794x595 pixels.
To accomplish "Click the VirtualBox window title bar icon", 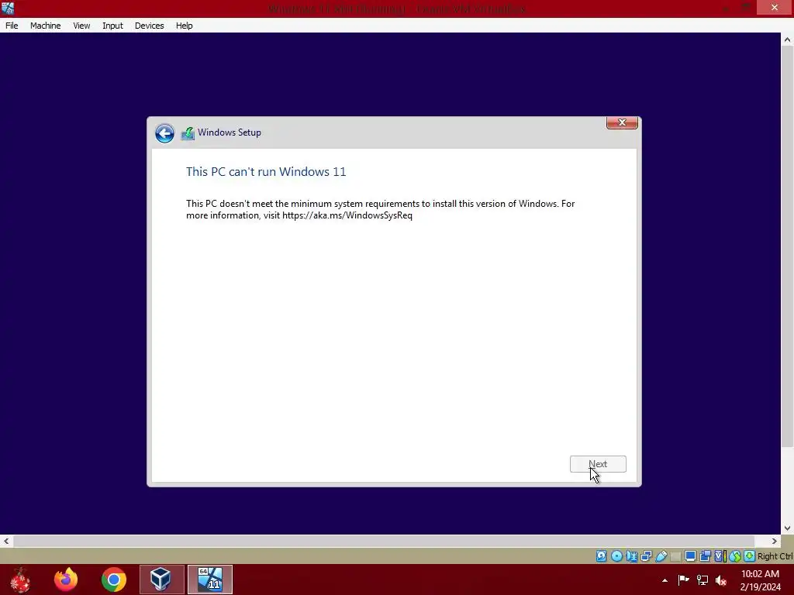I will click(8, 8).
